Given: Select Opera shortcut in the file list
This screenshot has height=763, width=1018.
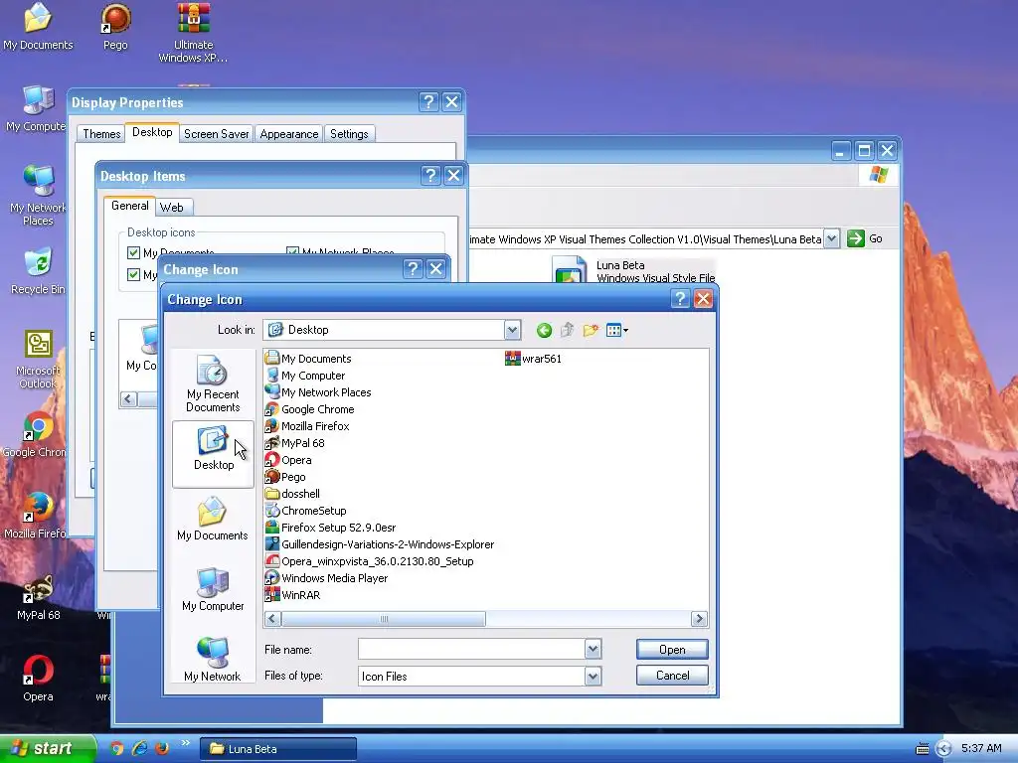Looking at the screenshot, I should (289, 460).
